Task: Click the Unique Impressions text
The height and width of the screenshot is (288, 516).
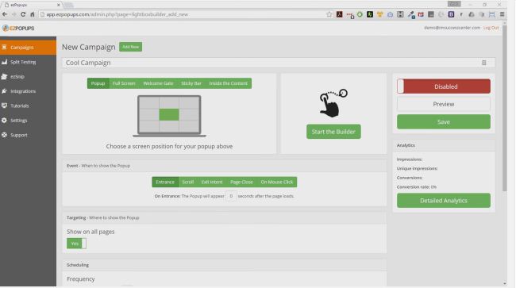Action: pyautogui.click(x=417, y=168)
